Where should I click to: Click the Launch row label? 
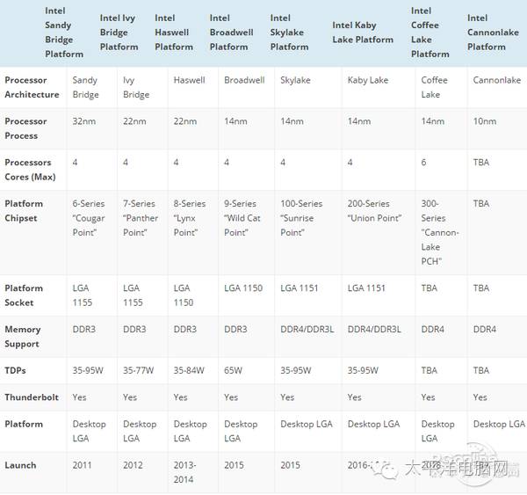(20, 465)
